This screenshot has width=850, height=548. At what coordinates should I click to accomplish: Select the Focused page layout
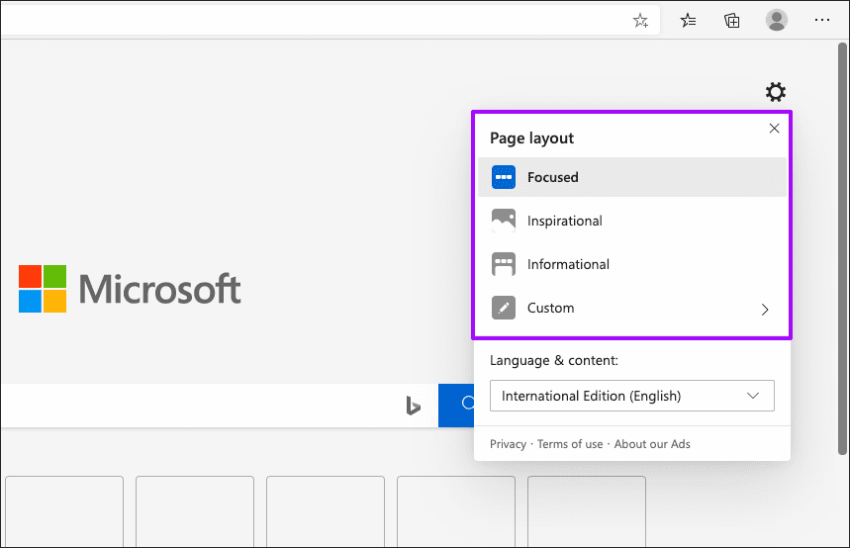pos(631,177)
